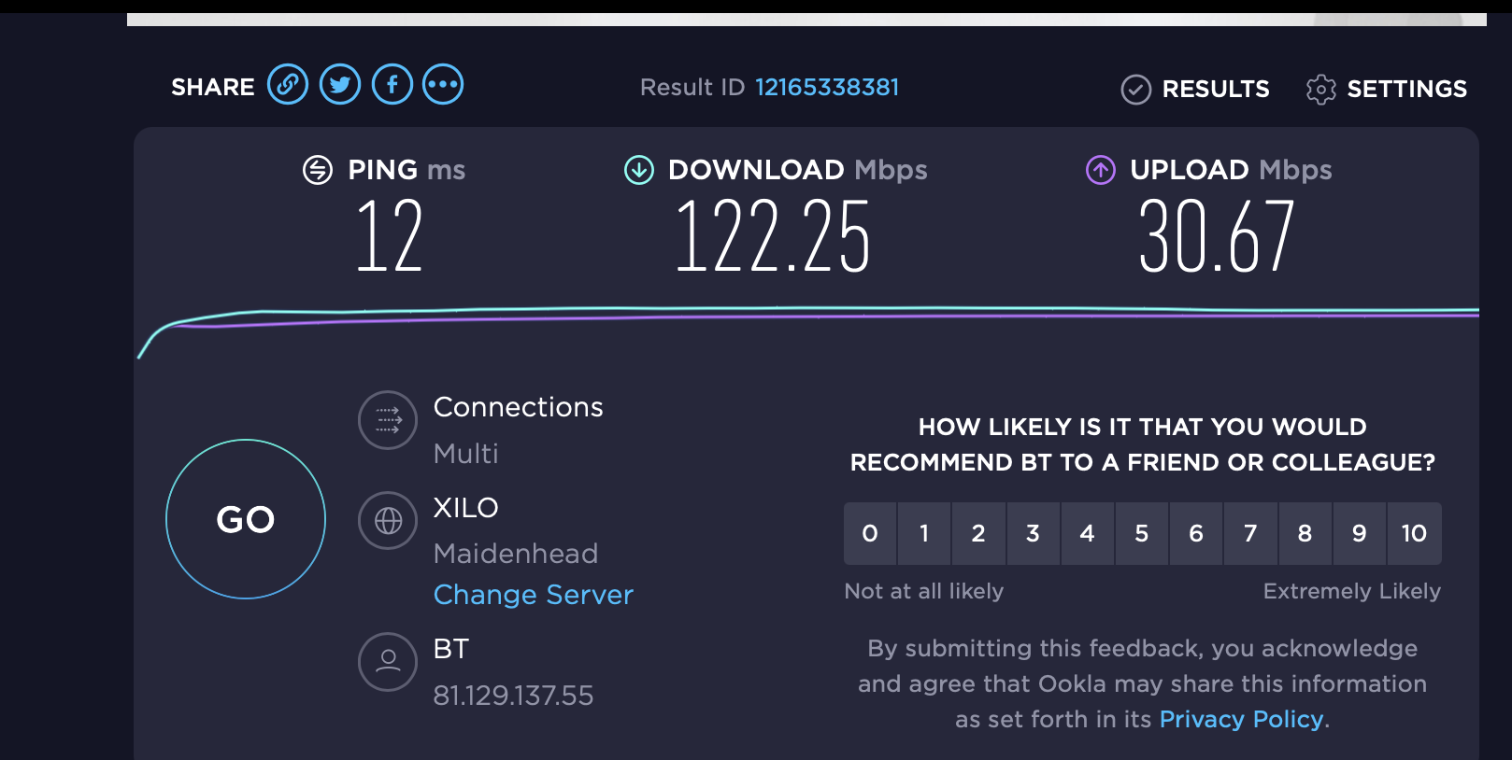Viewport: 1512px width, 760px height.
Task: Open the Privacy Policy link
Action: click(1241, 719)
